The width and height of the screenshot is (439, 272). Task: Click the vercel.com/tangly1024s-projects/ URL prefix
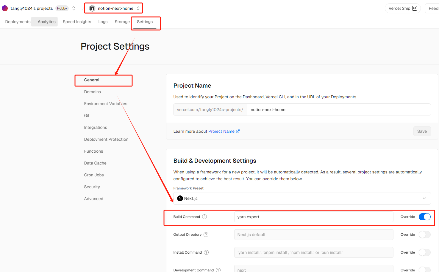coord(210,110)
